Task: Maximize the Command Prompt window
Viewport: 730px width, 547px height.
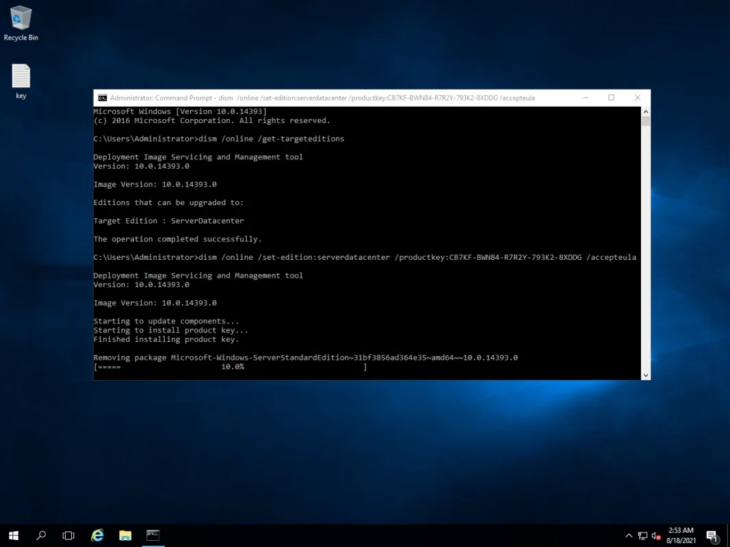Action: tap(611, 98)
